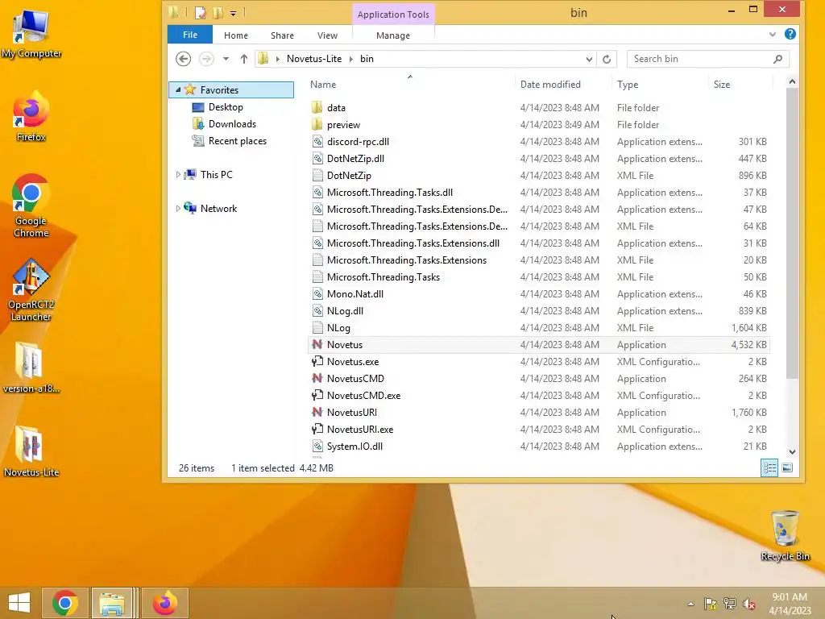
Task: Open Firefox from the taskbar
Action: [164, 603]
